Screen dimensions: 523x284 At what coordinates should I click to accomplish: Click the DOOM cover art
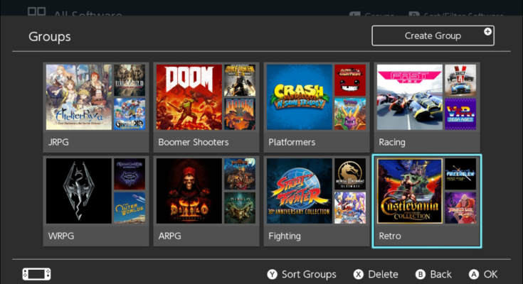point(189,97)
